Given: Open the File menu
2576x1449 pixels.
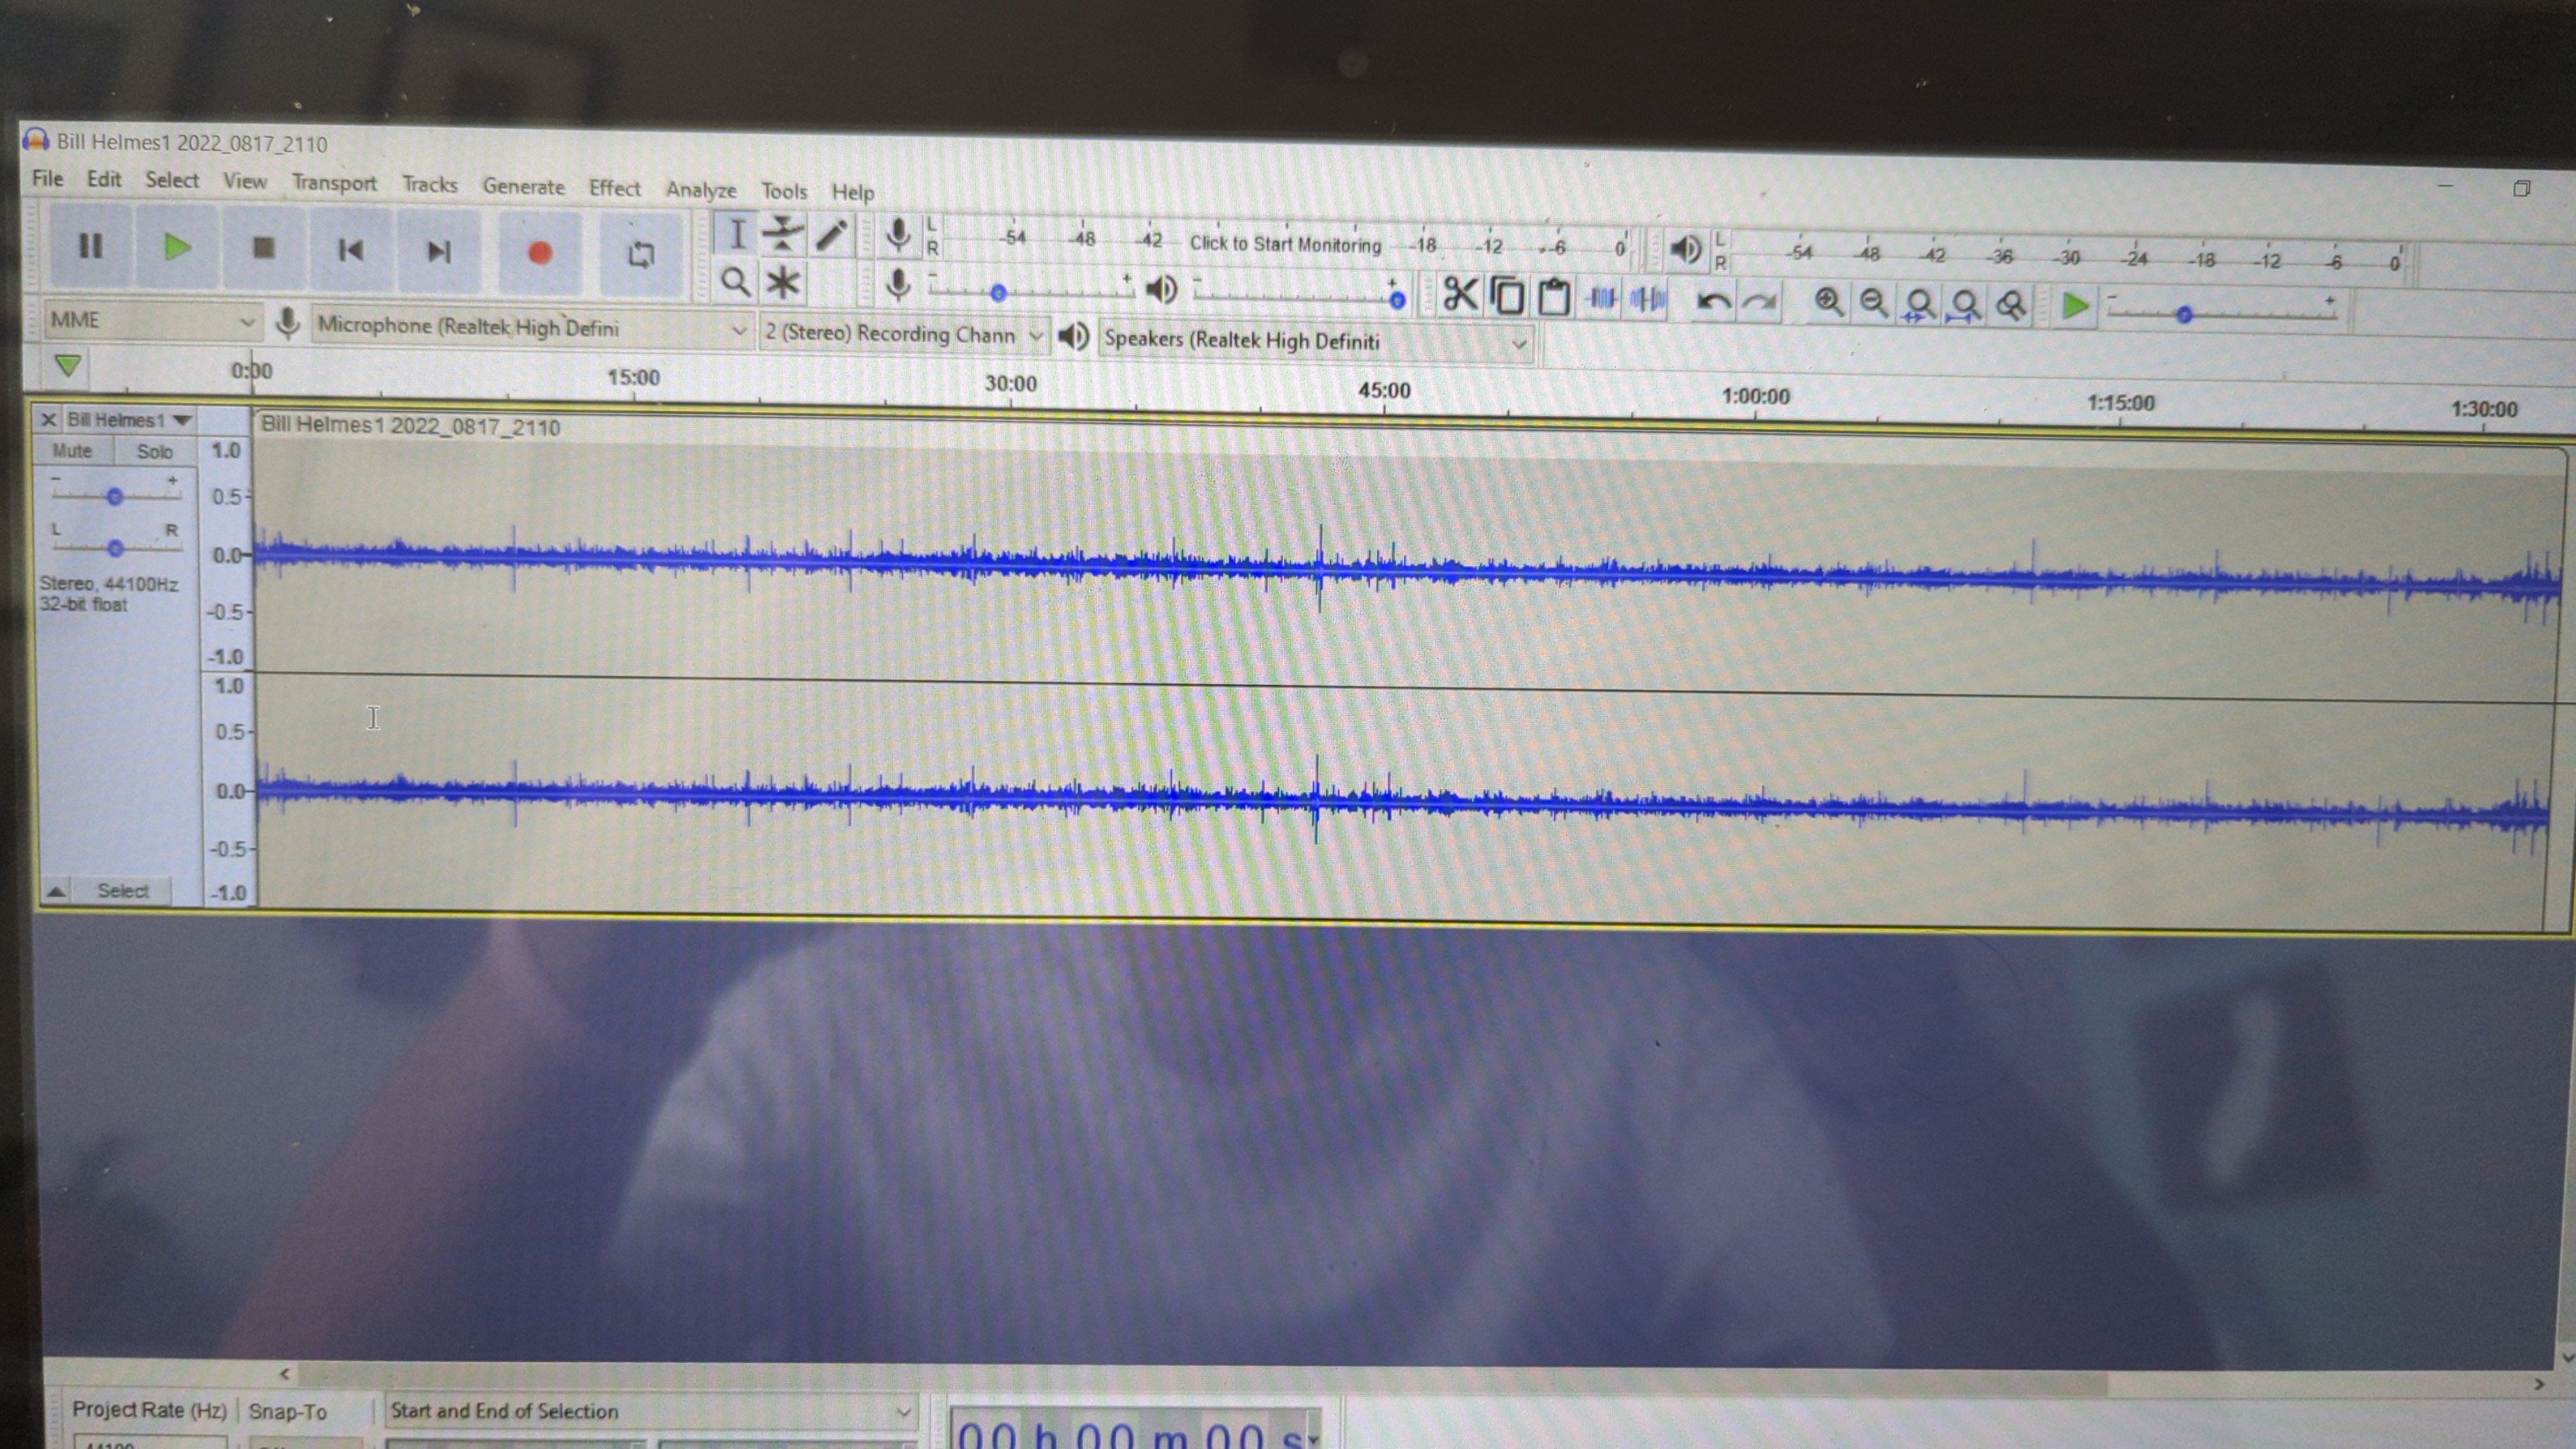Looking at the screenshot, I should point(47,178).
